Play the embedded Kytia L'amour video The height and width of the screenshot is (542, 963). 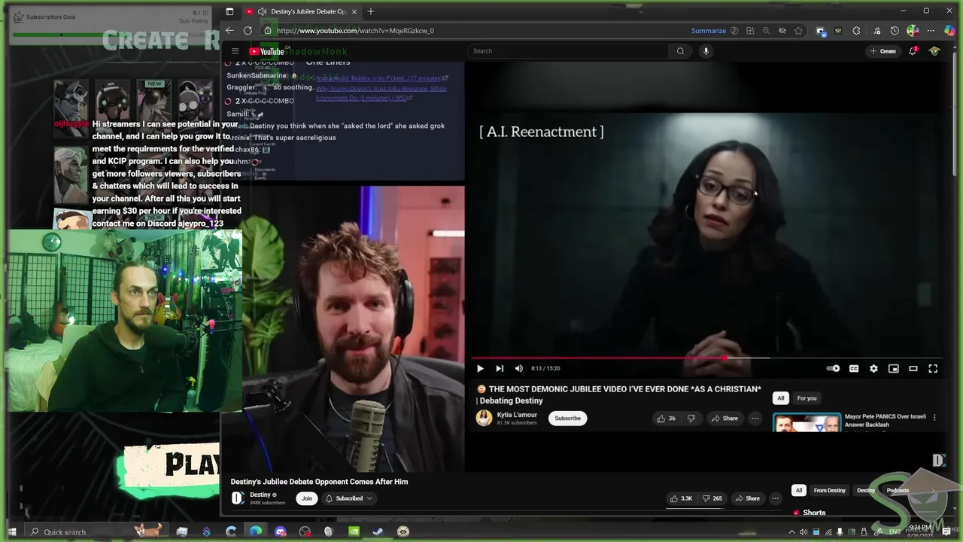pyautogui.click(x=480, y=368)
